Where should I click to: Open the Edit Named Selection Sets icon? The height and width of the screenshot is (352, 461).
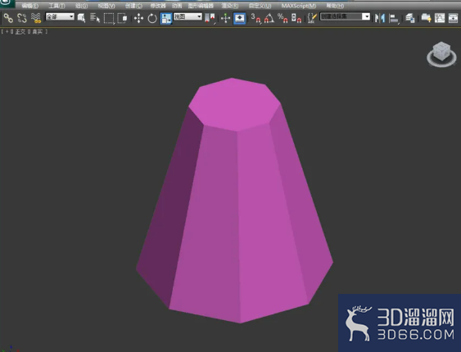312,18
